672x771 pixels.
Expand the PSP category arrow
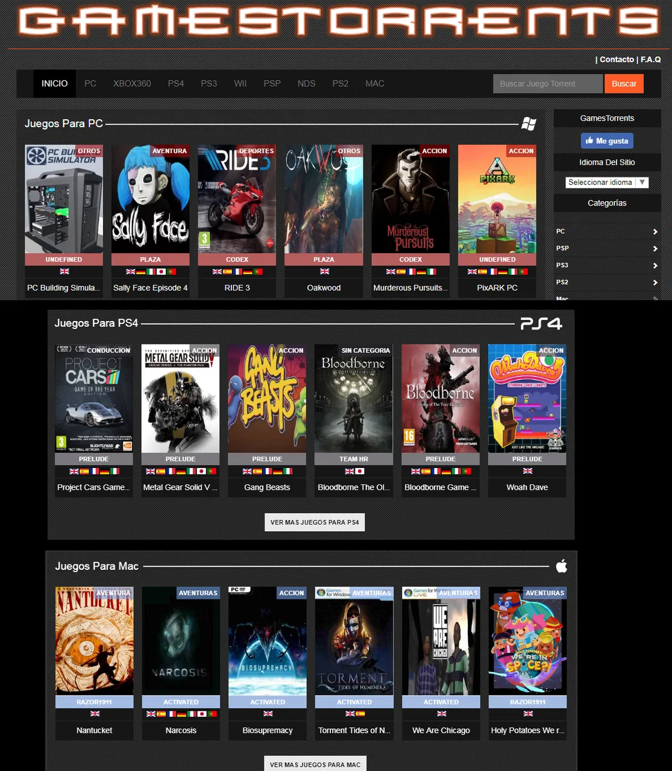[x=655, y=249]
